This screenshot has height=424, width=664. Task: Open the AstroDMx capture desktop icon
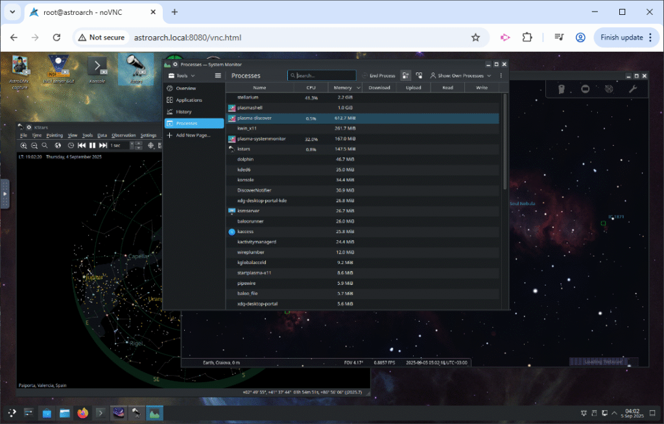pos(19,72)
